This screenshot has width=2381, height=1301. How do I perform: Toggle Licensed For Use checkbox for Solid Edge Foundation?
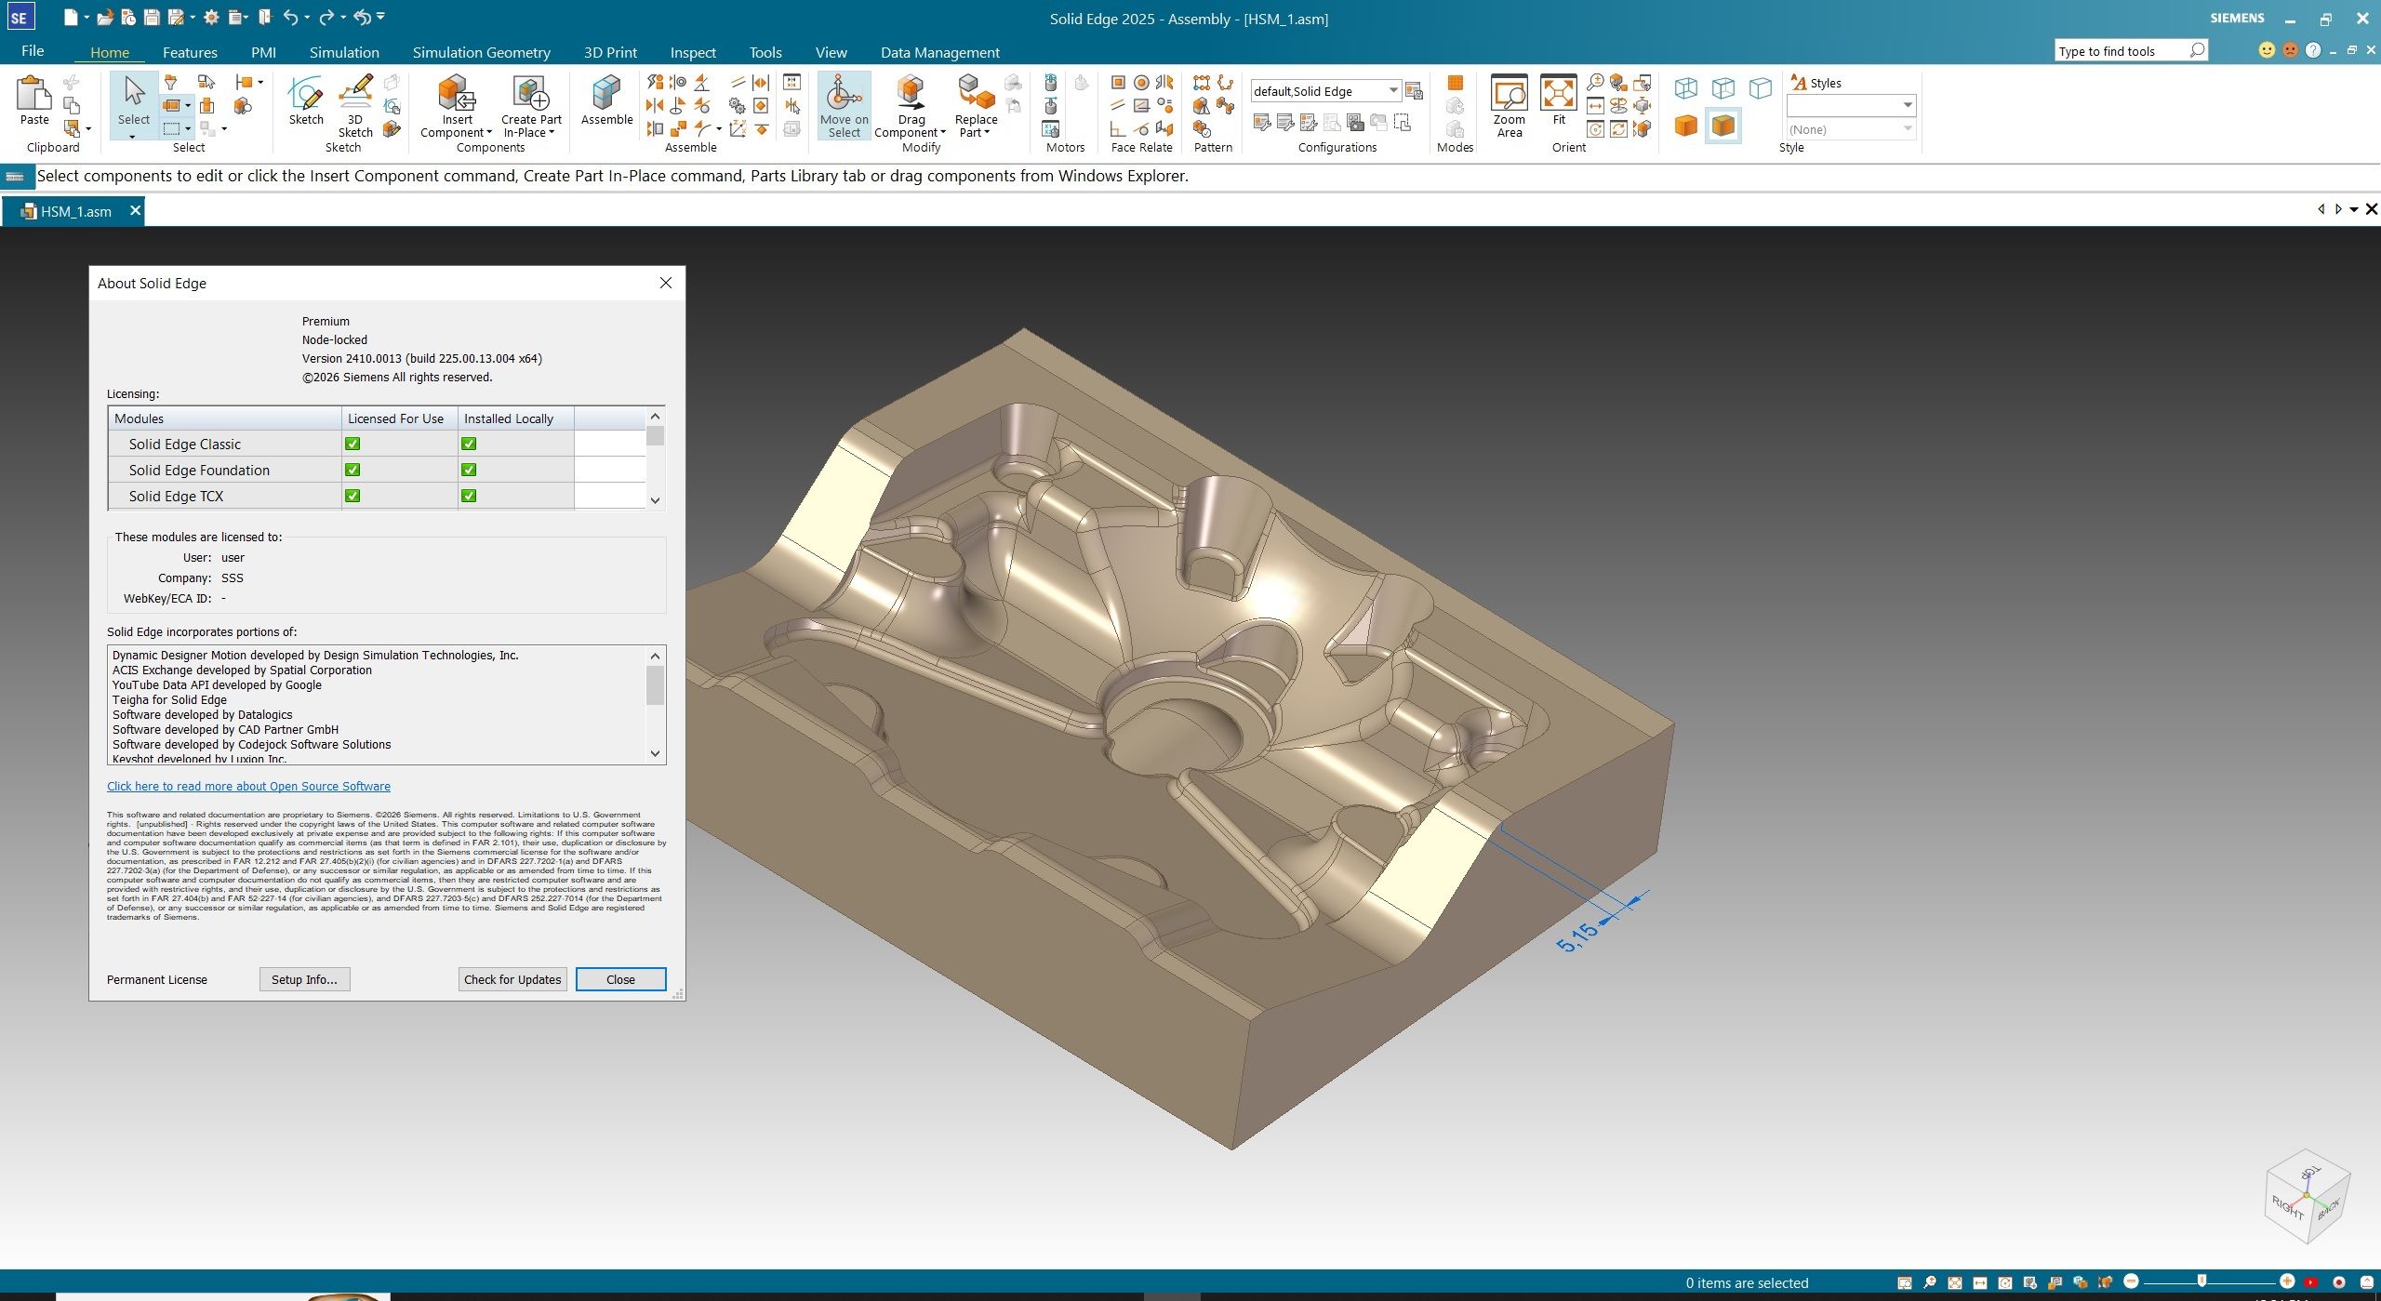coord(352,470)
